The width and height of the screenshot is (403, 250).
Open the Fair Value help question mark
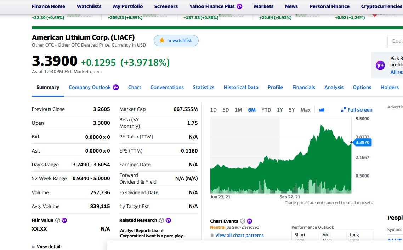[58, 220]
